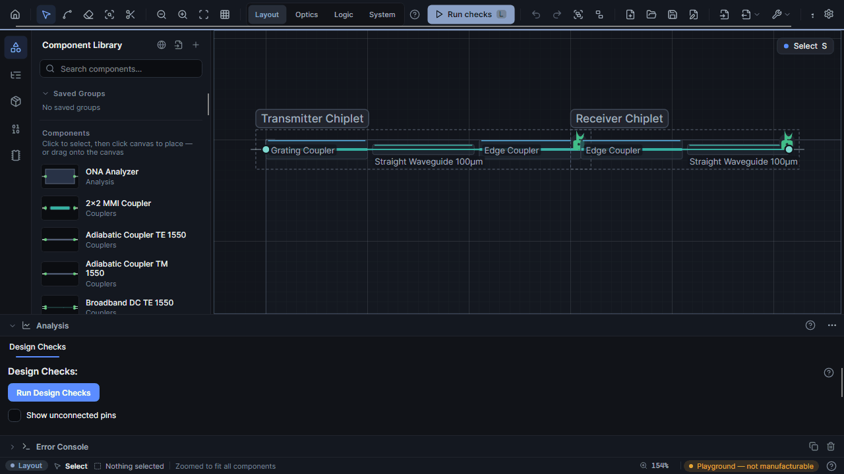Save the design with the floppy icon
The width and height of the screenshot is (844, 474).
[673, 14]
